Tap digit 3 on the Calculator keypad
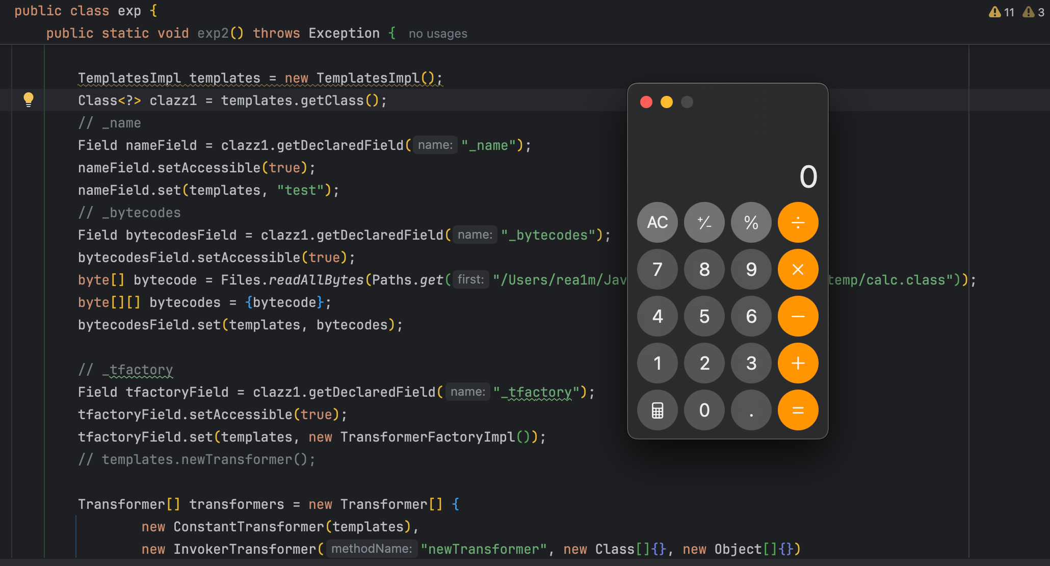The height and width of the screenshot is (566, 1050). (751, 363)
